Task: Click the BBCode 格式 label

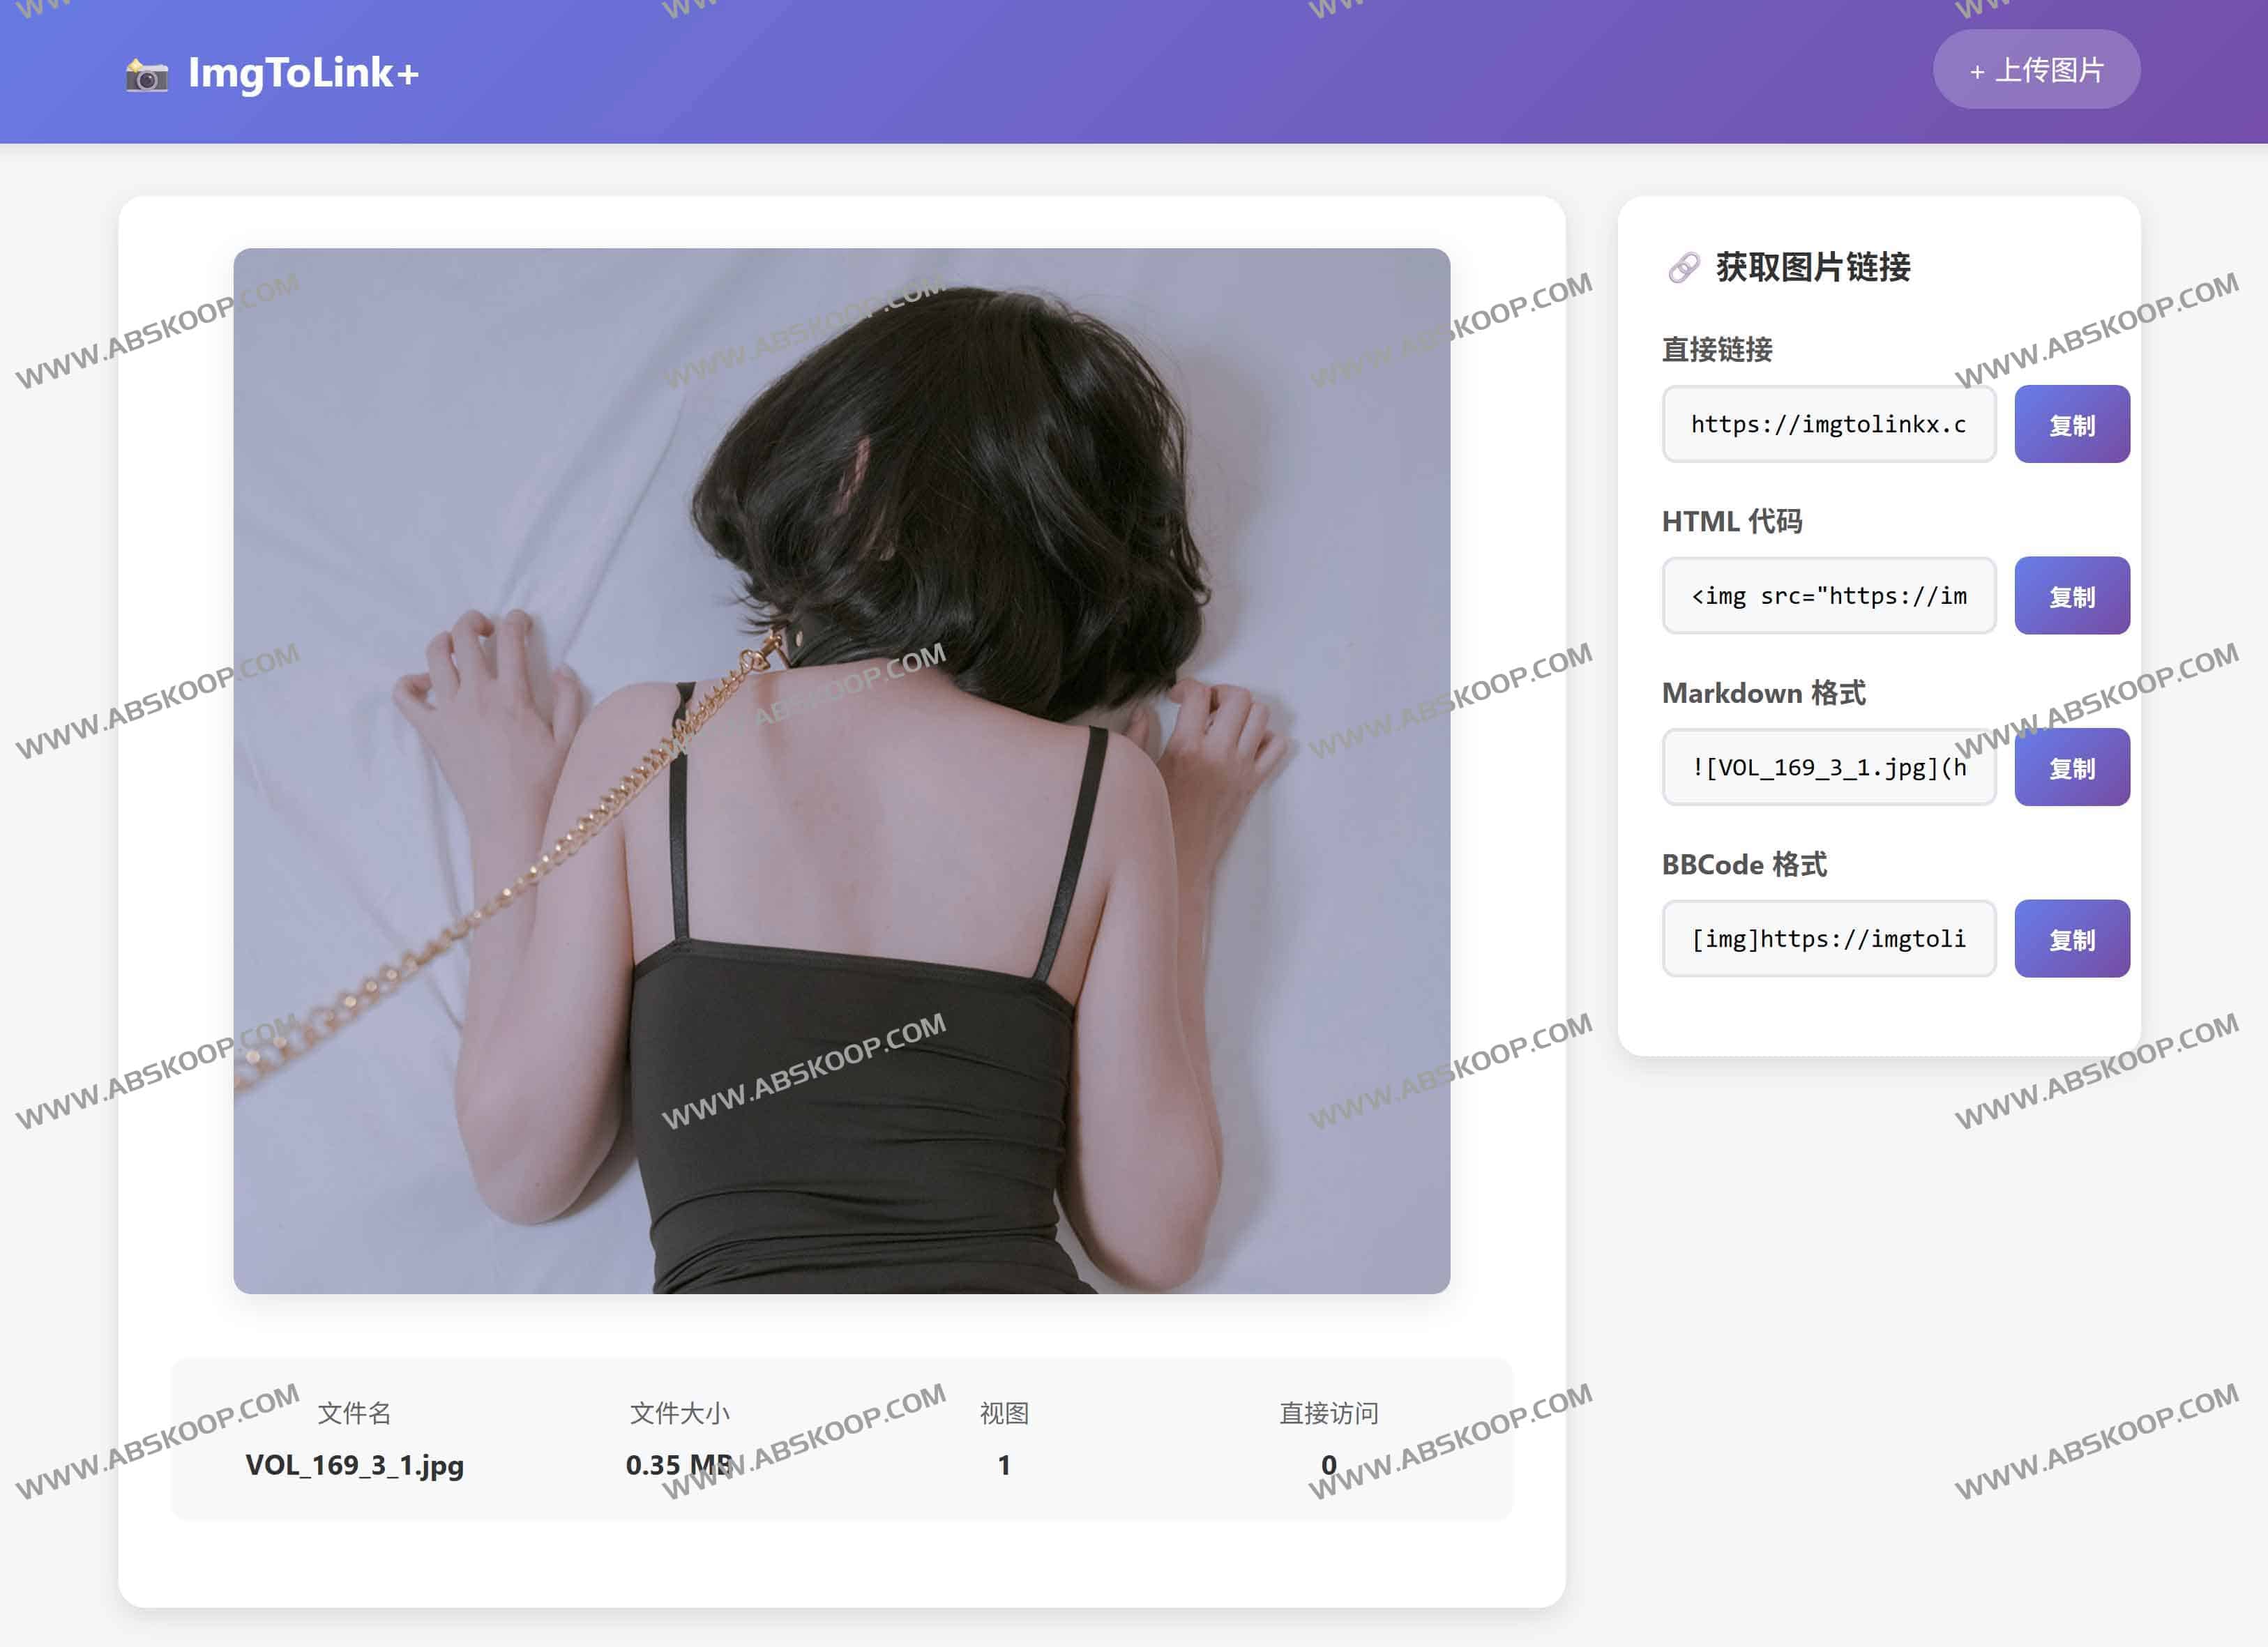Action: [x=1744, y=865]
